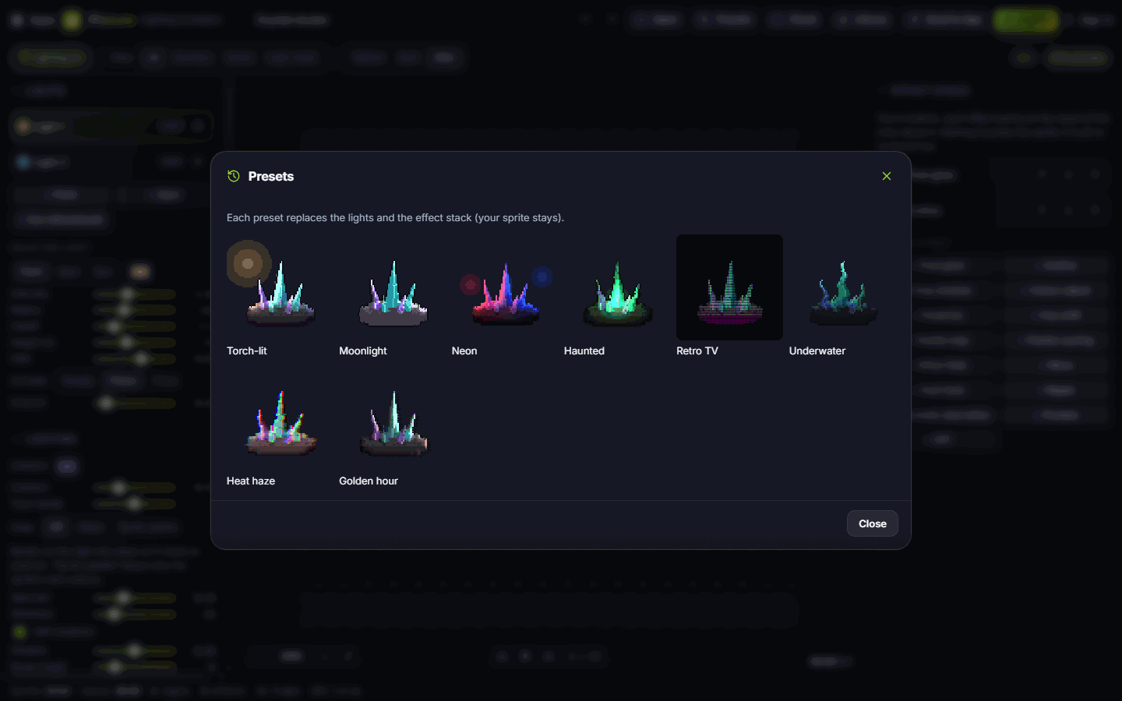
Task: Close the Presets dialog with the X icon
Action: (x=887, y=176)
